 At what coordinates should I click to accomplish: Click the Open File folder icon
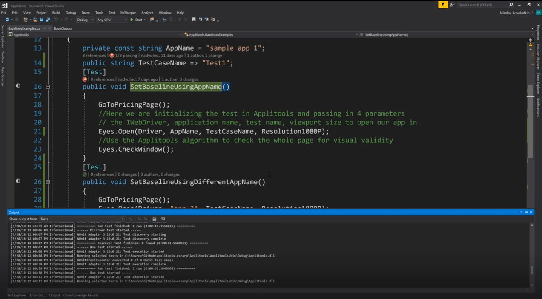point(35,20)
